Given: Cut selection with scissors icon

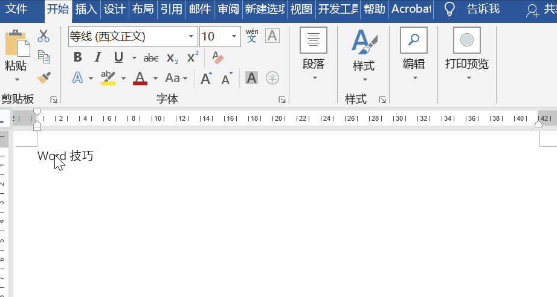Looking at the screenshot, I should tap(43, 36).
